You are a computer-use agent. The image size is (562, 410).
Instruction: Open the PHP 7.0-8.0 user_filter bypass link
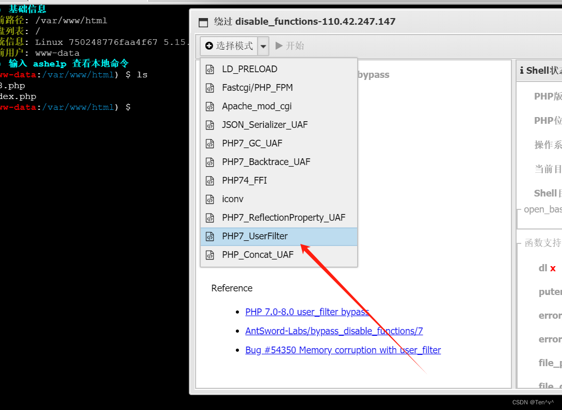tap(307, 311)
